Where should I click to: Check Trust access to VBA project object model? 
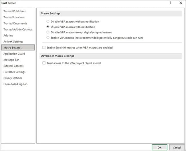[x=44, y=63]
